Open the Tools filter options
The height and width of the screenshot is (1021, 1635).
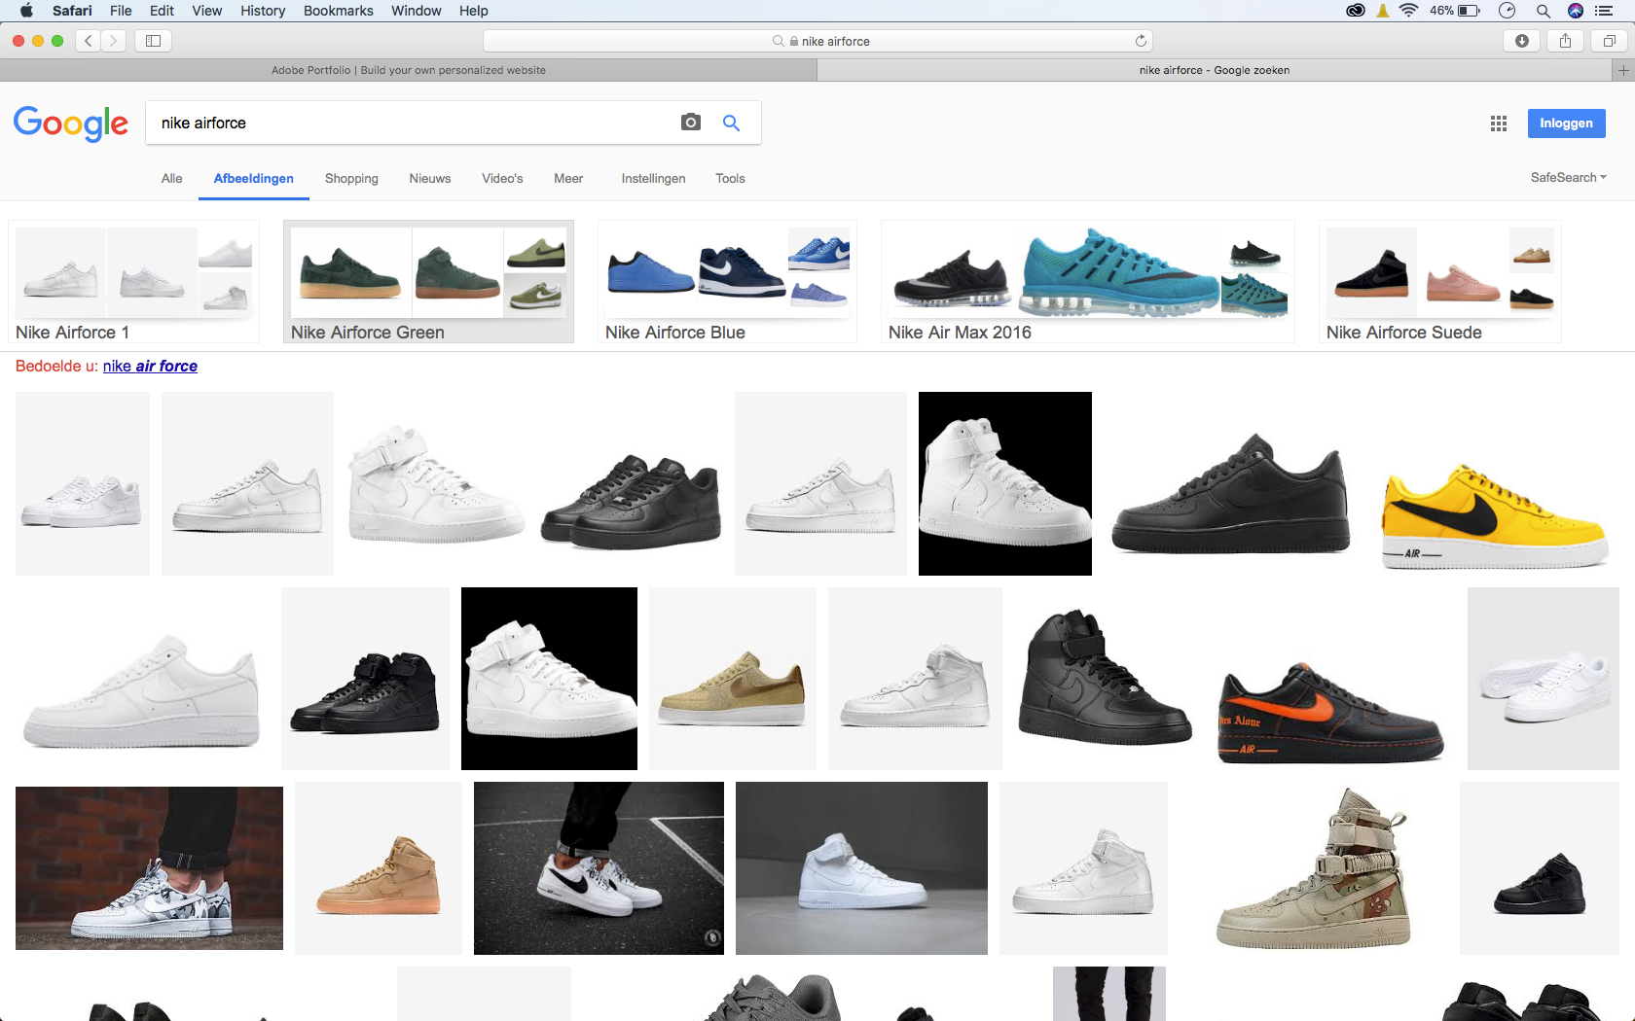[x=730, y=179]
